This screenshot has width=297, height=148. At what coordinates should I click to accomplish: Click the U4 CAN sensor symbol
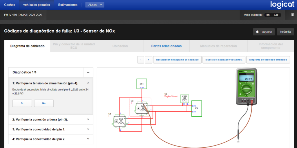coord(120,122)
